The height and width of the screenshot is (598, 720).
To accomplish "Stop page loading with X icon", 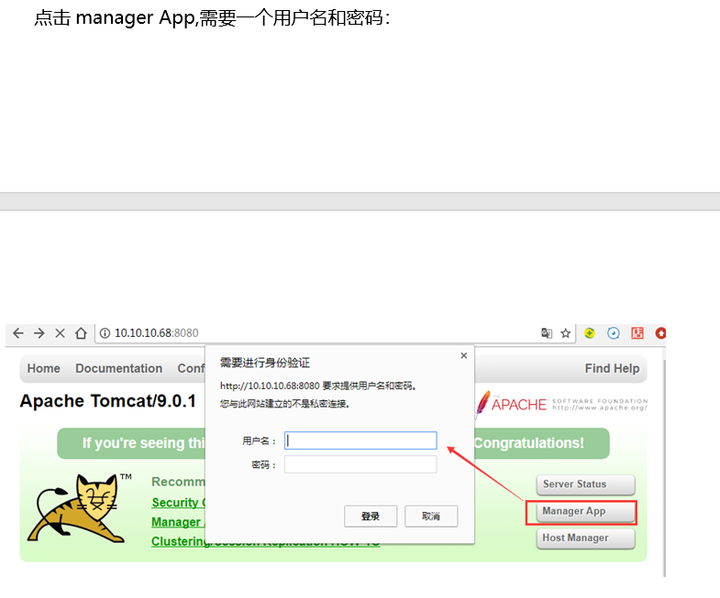I will tap(61, 333).
